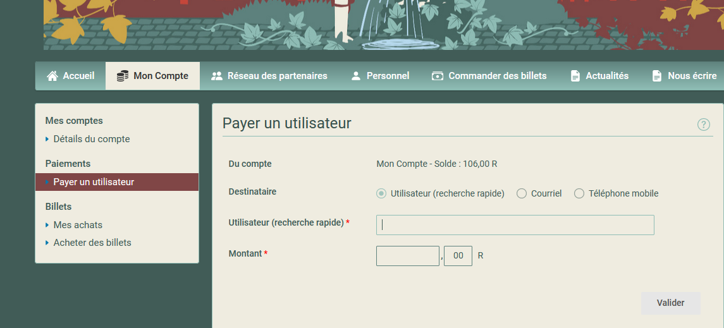The height and width of the screenshot is (328, 724).
Task: Open the Mon Compte tab label
Action: (x=161, y=76)
